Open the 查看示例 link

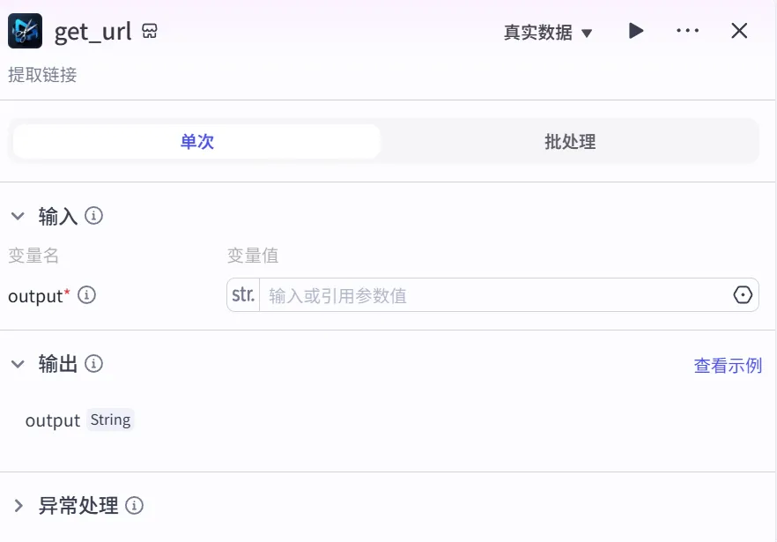click(728, 365)
